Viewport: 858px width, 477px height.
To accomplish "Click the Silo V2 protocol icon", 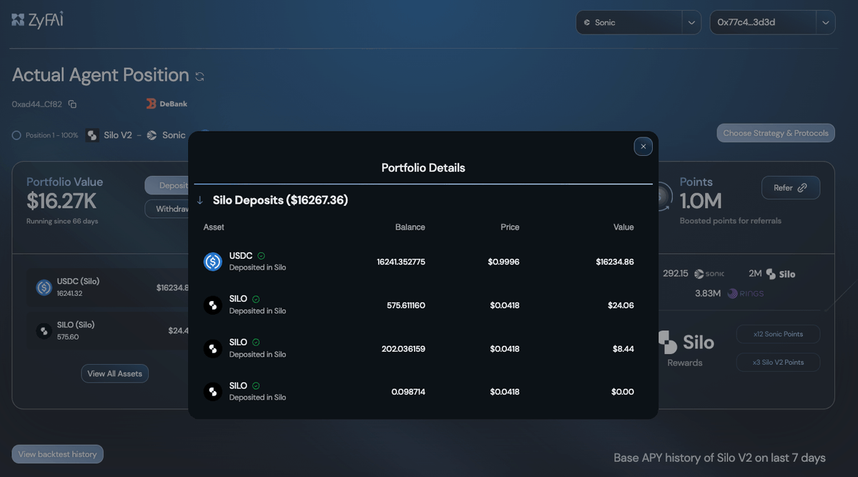I will pyautogui.click(x=92, y=135).
